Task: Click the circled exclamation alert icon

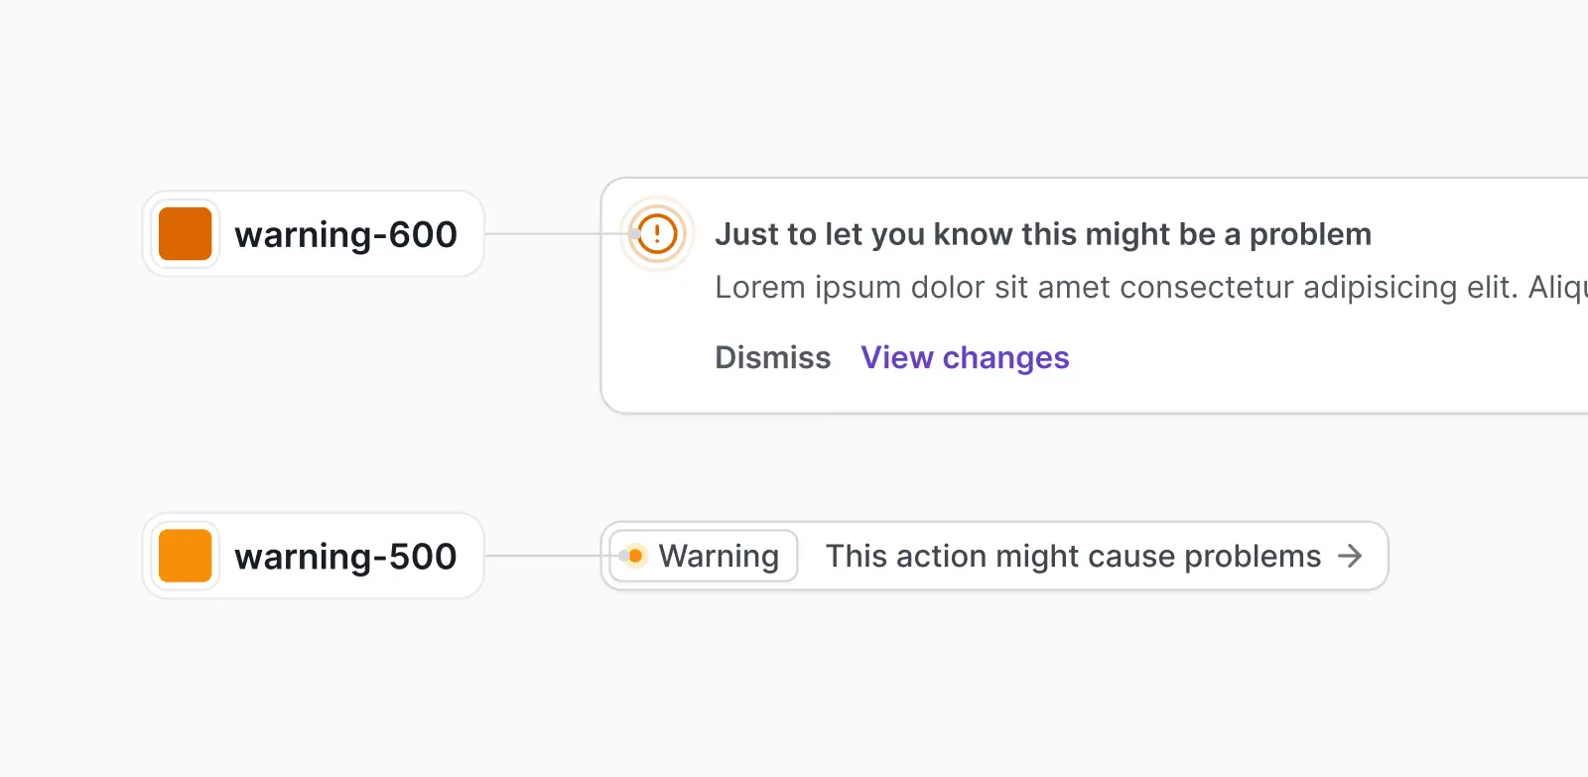Action: coord(657,234)
